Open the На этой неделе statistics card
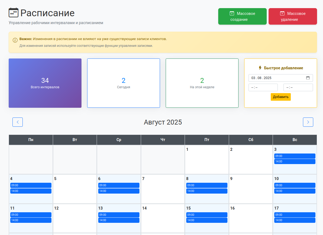The height and width of the screenshot is (235, 323). 202,83
